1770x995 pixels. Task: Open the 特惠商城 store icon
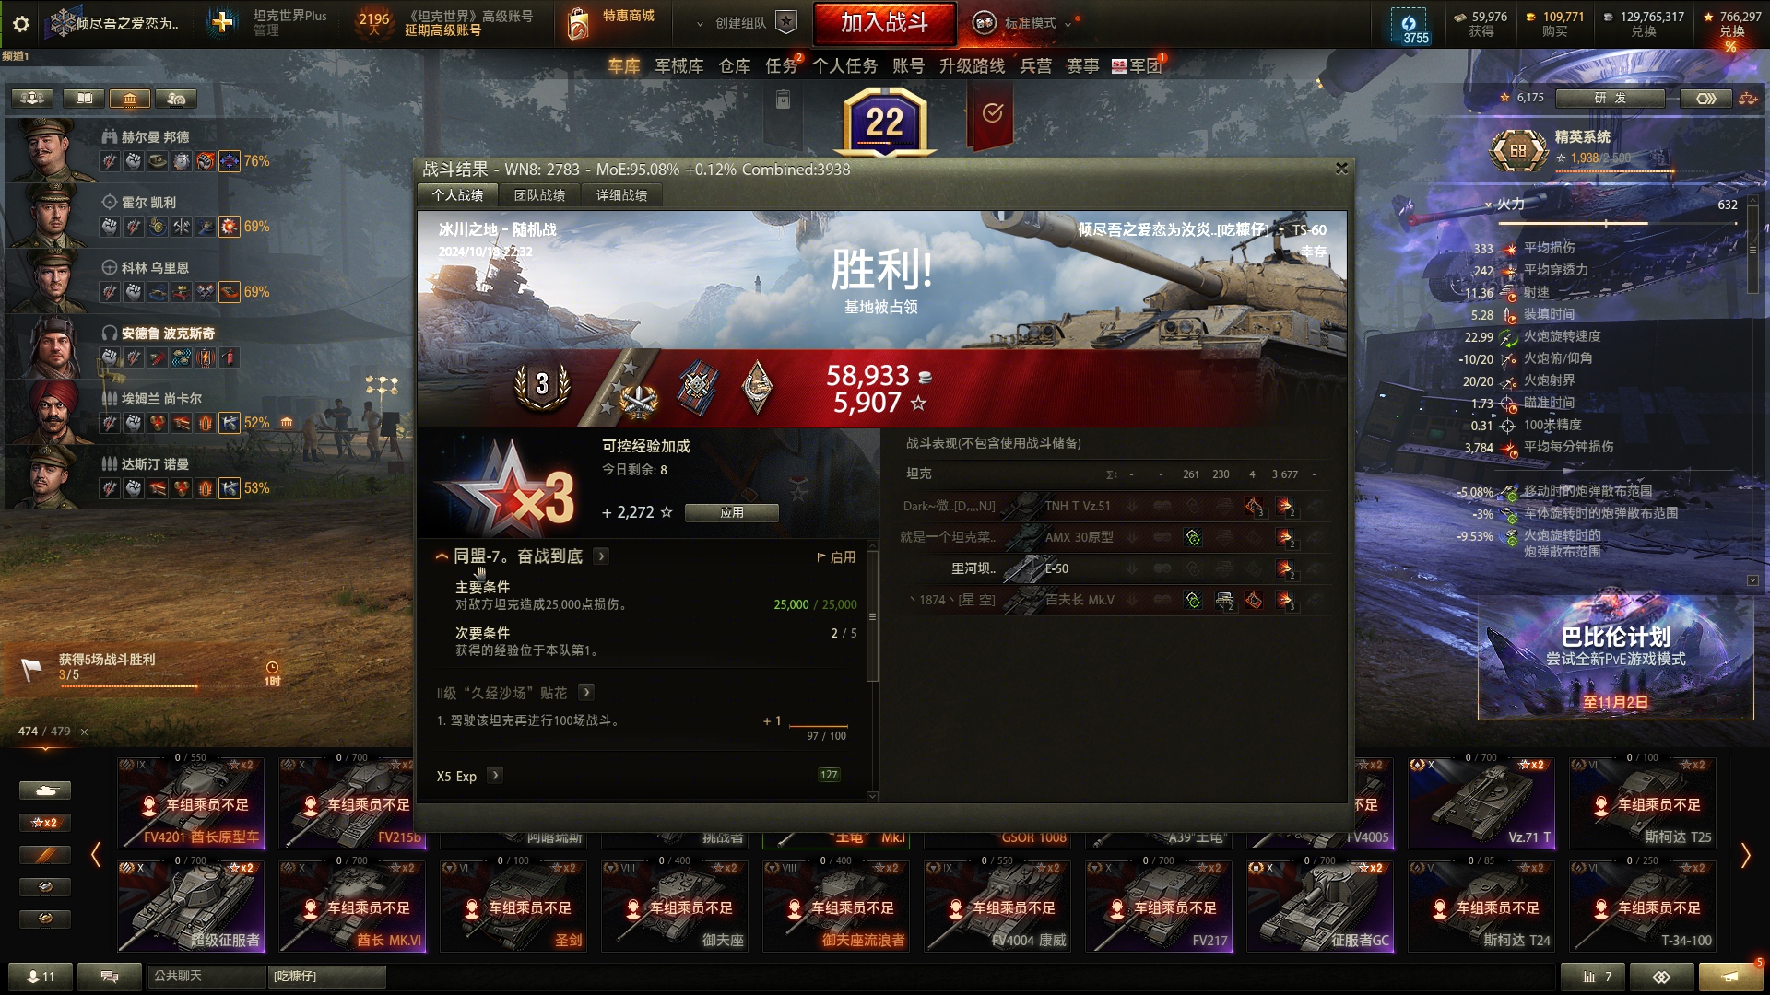coord(578,24)
